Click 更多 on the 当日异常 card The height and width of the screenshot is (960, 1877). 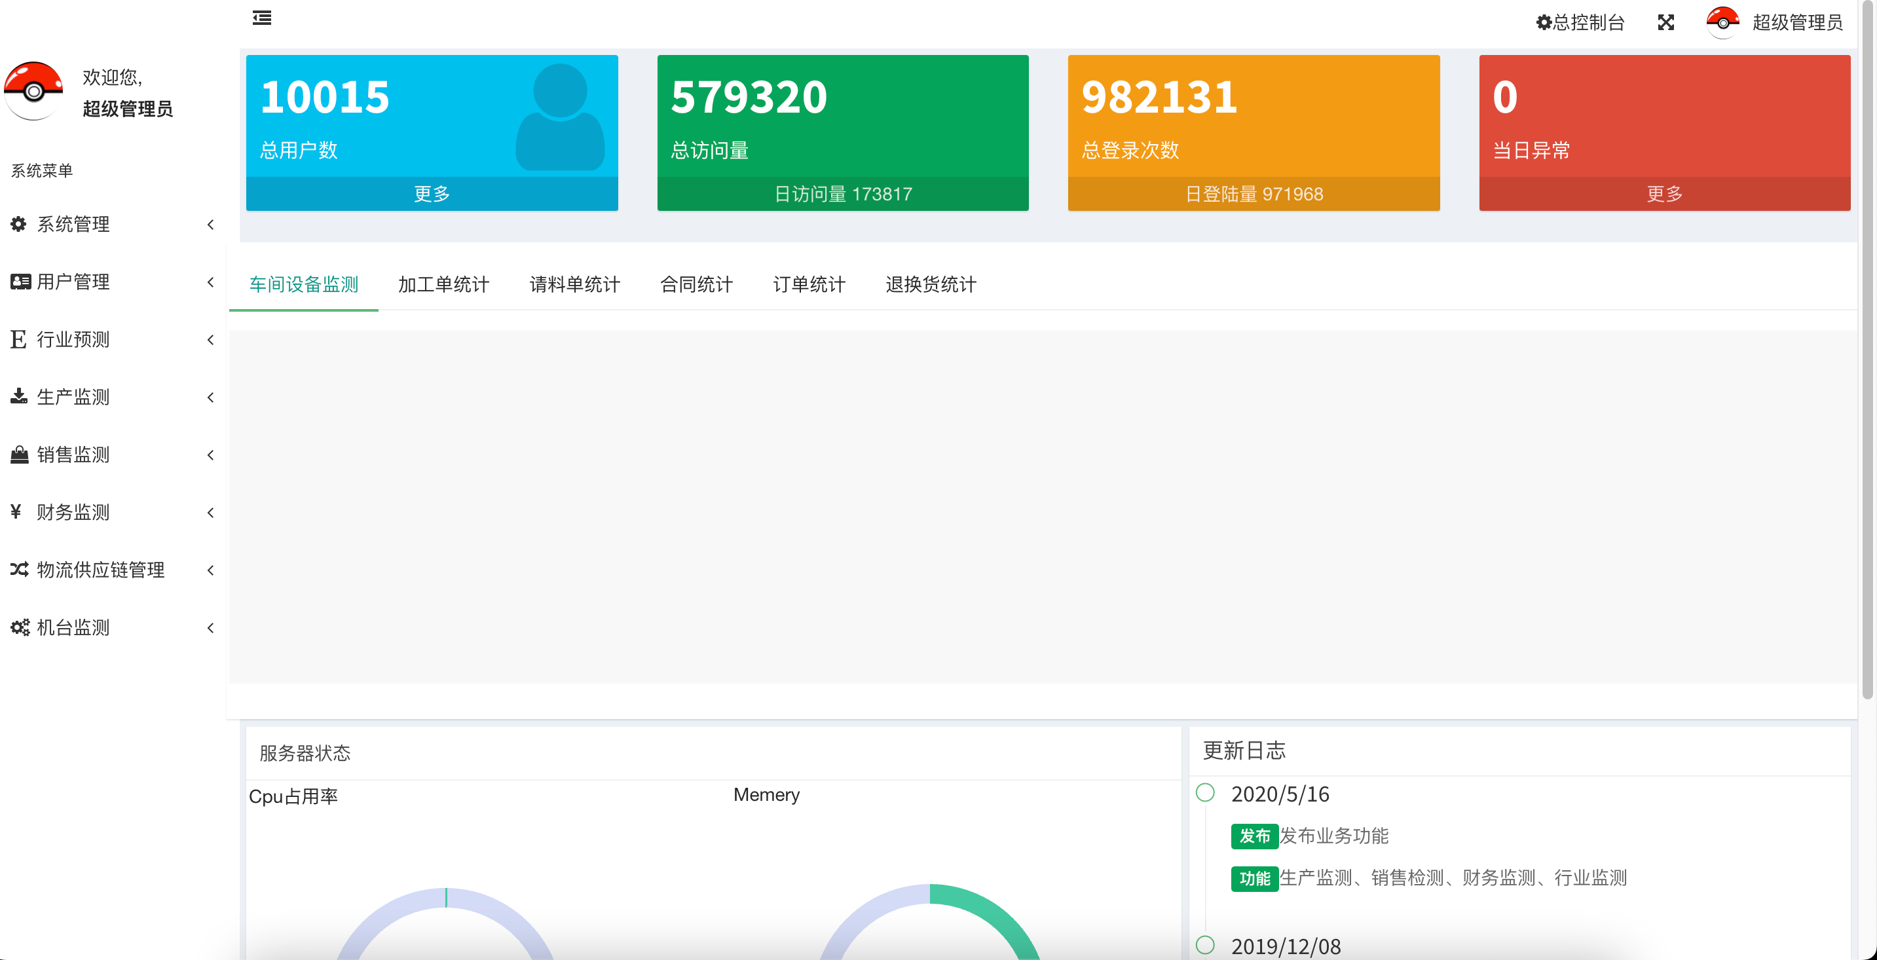pyautogui.click(x=1665, y=194)
